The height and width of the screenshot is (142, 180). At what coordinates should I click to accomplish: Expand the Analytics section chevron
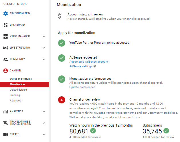coord(44,111)
